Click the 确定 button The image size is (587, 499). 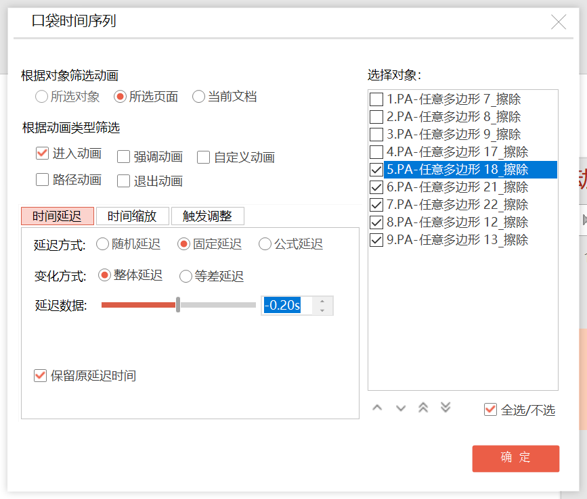(x=516, y=458)
